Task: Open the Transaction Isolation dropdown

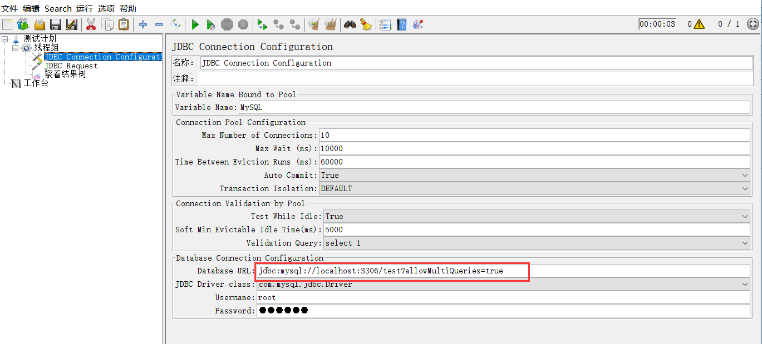Action: tap(534, 188)
